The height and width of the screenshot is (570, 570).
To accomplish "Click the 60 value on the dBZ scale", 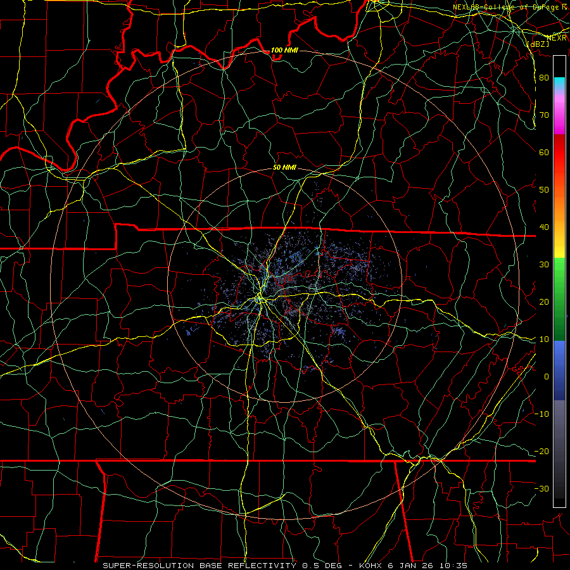I will (x=544, y=153).
